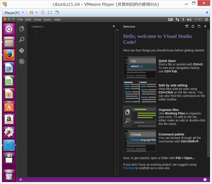Launch the Files manager from the launcher
The width and height of the screenshot is (212, 184).
click(x=9, y=42)
